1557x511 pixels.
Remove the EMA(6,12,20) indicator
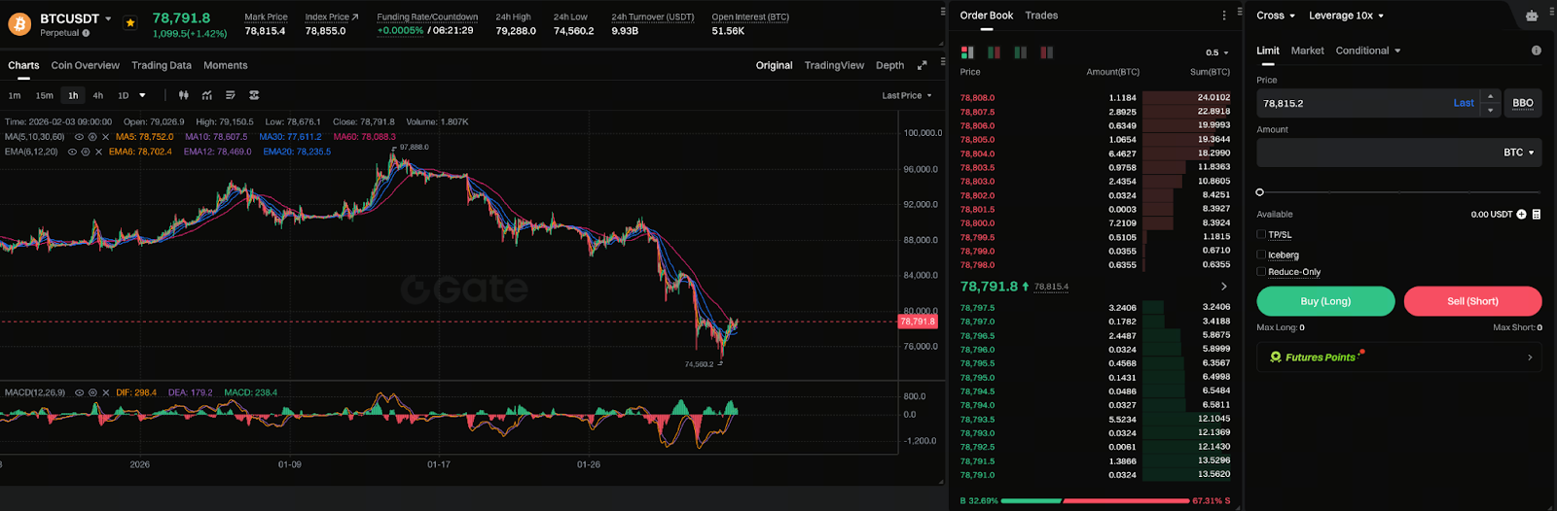point(98,152)
